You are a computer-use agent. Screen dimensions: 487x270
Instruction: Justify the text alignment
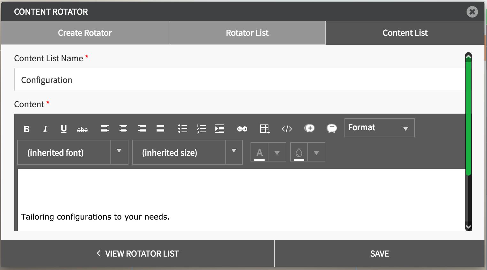(160, 129)
